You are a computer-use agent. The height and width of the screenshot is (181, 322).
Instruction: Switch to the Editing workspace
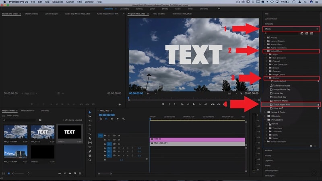(139, 9)
